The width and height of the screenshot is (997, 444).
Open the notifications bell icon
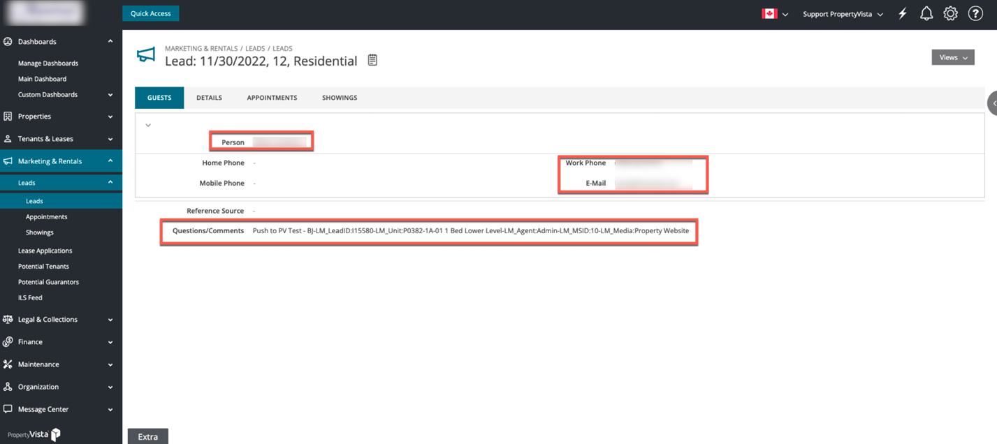tap(926, 13)
